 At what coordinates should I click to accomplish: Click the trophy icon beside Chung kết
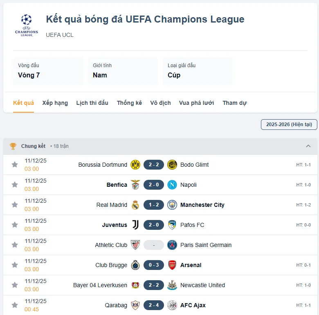pyautogui.click(x=13, y=146)
